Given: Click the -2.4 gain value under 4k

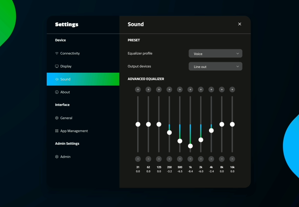Looking at the screenshot, I should click(211, 171).
